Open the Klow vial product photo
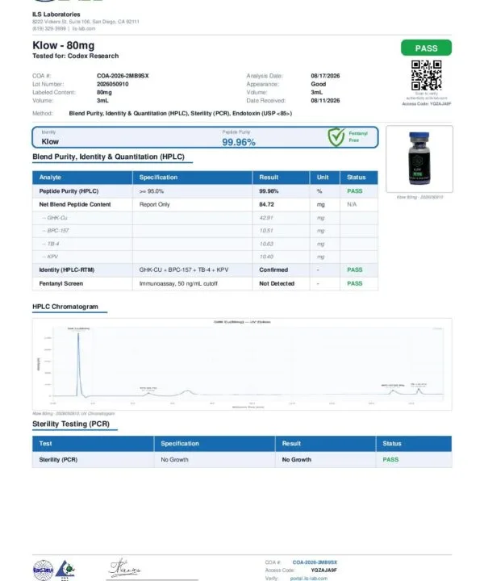Image resolution: width=484 pixels, height=581 pixels. 419,159
